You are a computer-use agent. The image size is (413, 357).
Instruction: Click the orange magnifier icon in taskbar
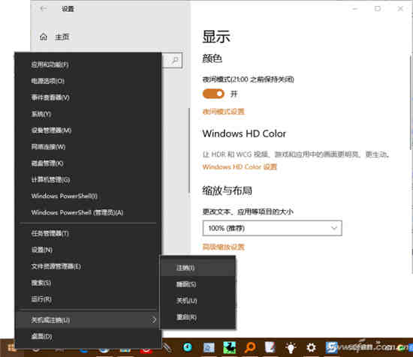click(x=250, y=347)
